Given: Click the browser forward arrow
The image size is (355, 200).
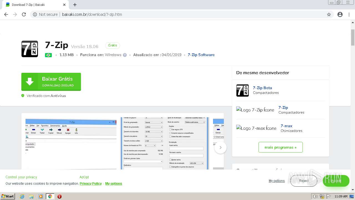Looking at the screenshot, I should click(15, 14).
